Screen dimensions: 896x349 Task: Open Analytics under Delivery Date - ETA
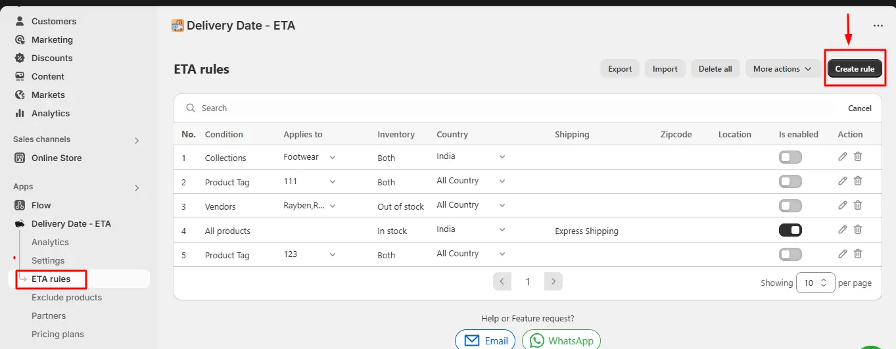[x=50, y=242]
